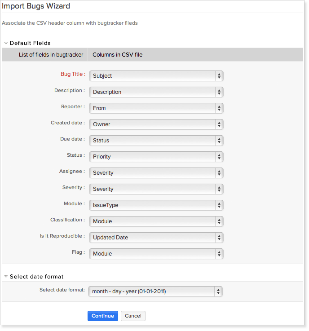
Task: Open the Classification field dropdown
Action: [x=156, y=221]
